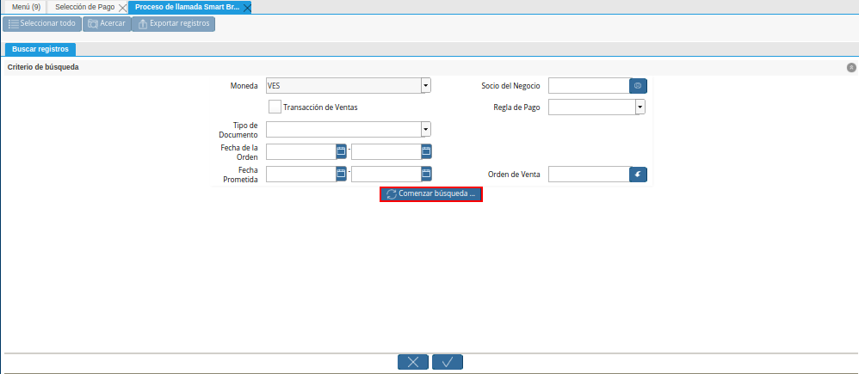Open calendar for Fecha de la Orden start date

(x=341, y=151)
